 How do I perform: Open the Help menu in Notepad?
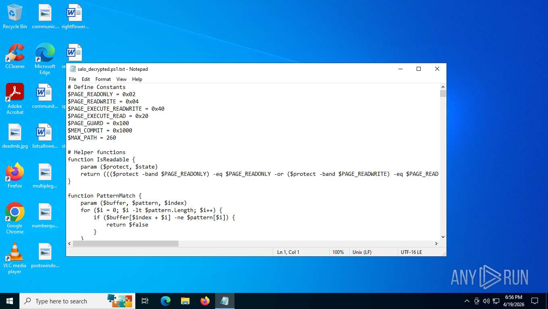click(137, 79)
